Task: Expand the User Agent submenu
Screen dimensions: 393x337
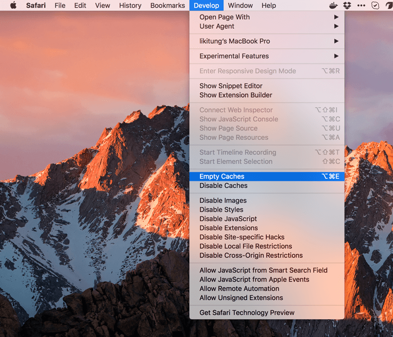Action: (267, 26)
